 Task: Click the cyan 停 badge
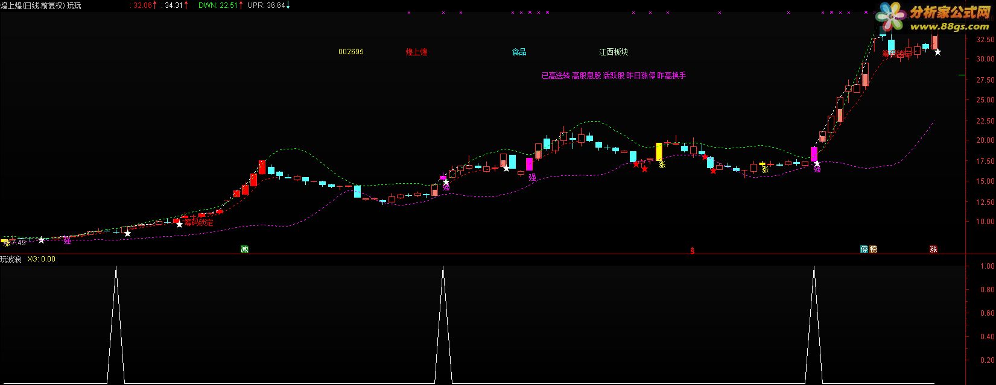click(864, 249)
